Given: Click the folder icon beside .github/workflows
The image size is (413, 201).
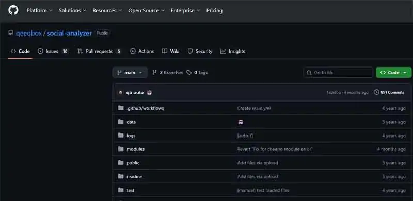Looking at the screenshot, I should pyautogui.click(x=121, y=108).
